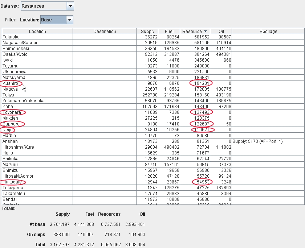Select the Nagoya location
This screenshot has width=305, height=248.
click(x=10, y=89)
